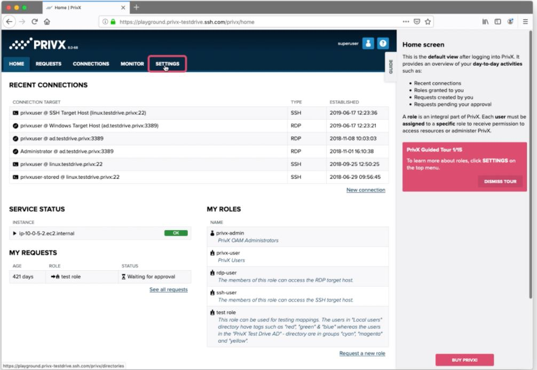Select the Home | PrivX browser tab
Screen dimensions: 537x370
pyautogui.click(x=85, y=7)
